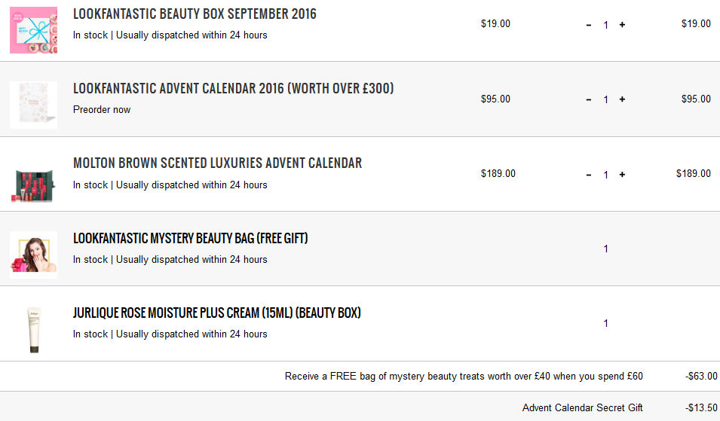Click the Beauty Box quantity value field
The height and width of the screenshot is (421, 720).
[605, 25]
